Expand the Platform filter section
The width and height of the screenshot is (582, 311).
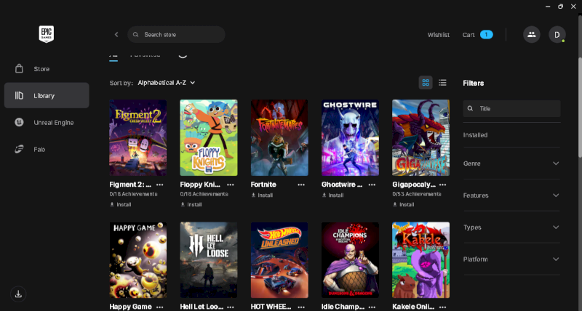511,259
